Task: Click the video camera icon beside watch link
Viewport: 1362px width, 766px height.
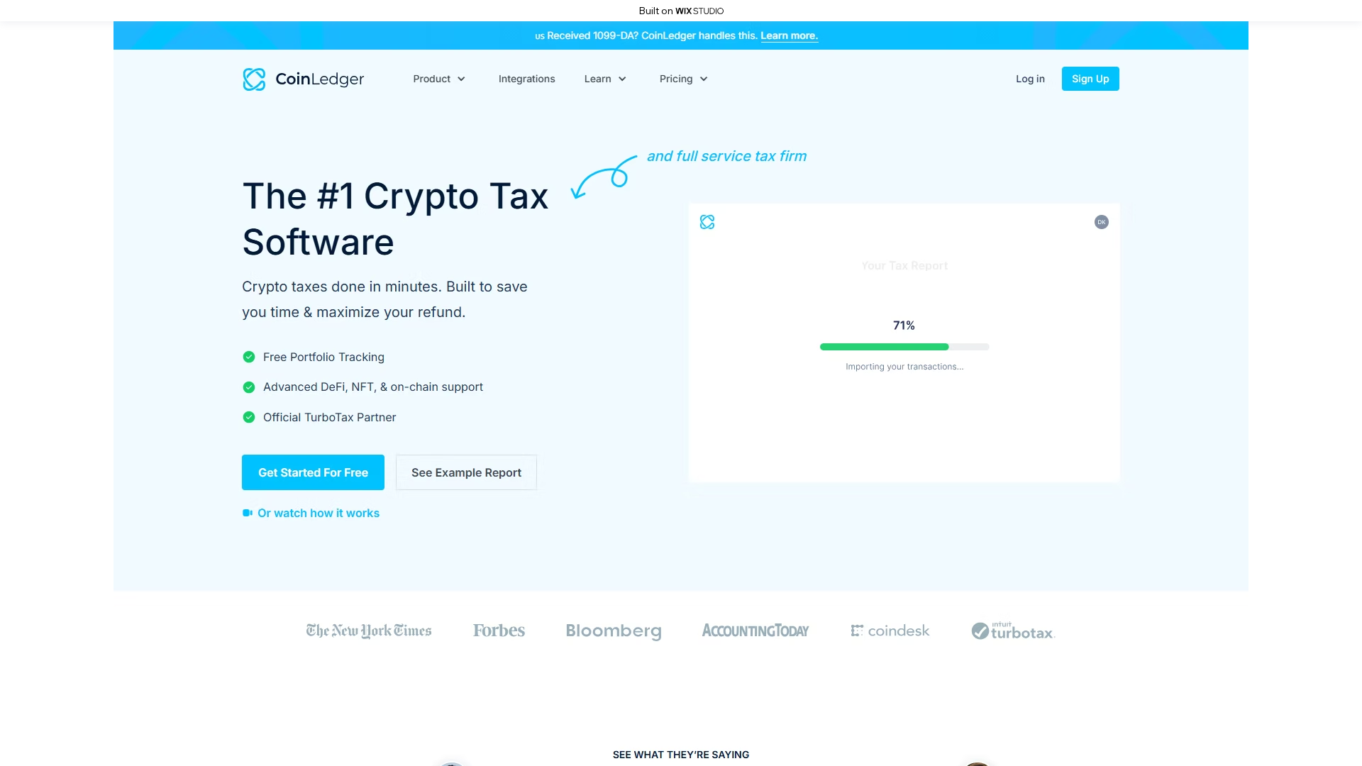Action: tap(248, 513)
